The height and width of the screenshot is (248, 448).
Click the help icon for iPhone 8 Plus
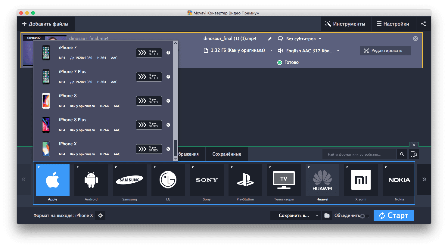[168, 125]
